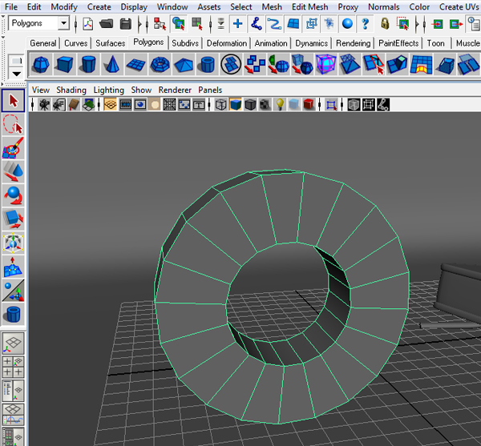This screenshot has width=481, height=446.
Task: Expand the shelf options arrow menu
Action: (x=17, y=74)
